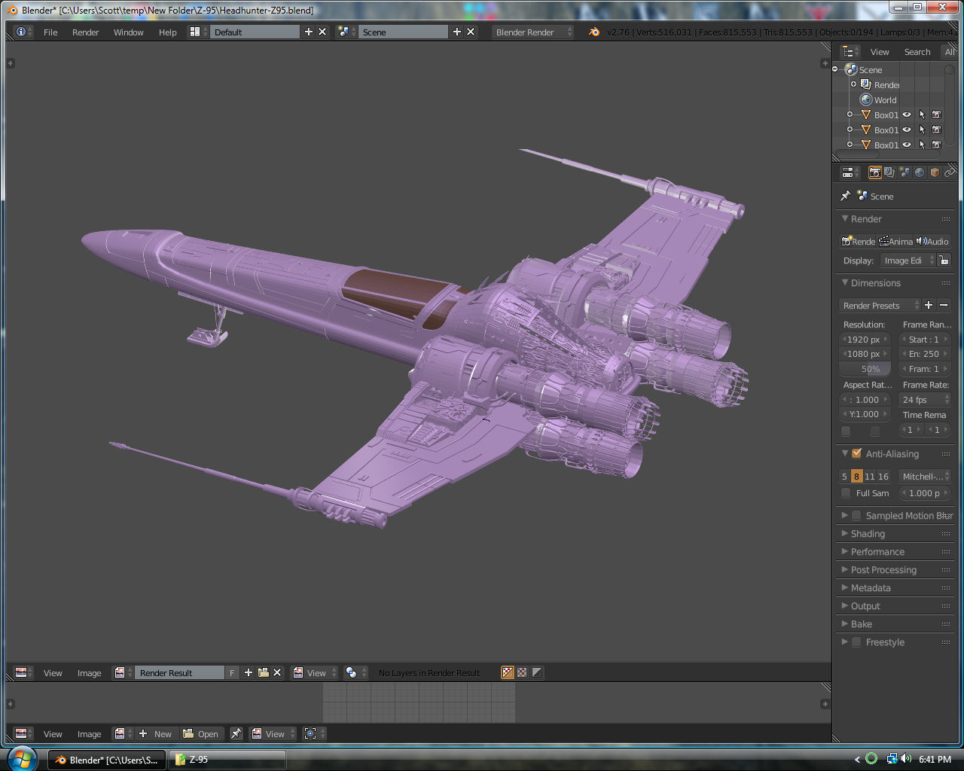Open the Outliner View menu
964x771 pixels.
pos(880,51)
